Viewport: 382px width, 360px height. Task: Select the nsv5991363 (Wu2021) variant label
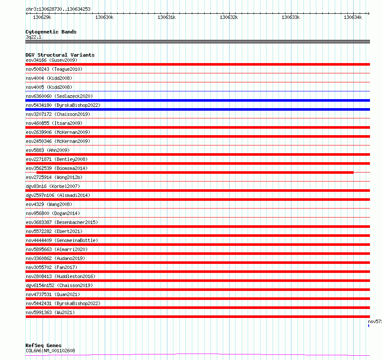pyautogui.click(x=50, y=312)
